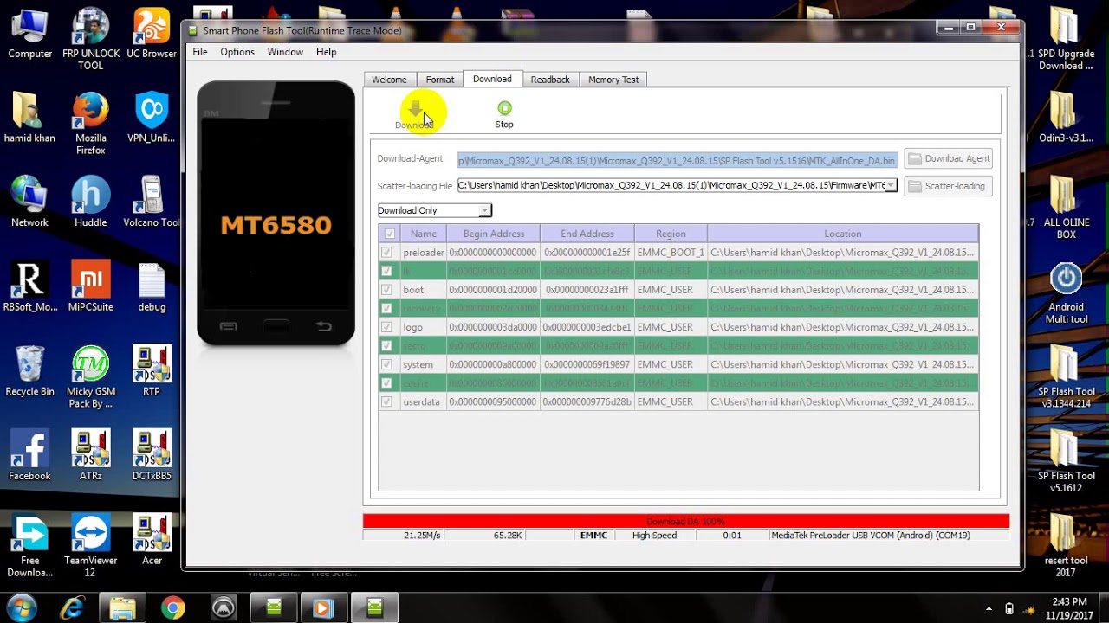Switch to the Memory Test tab

click(613, 80)
